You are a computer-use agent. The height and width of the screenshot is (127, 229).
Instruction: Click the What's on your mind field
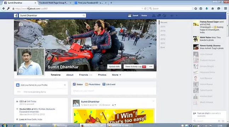(114, 91)
